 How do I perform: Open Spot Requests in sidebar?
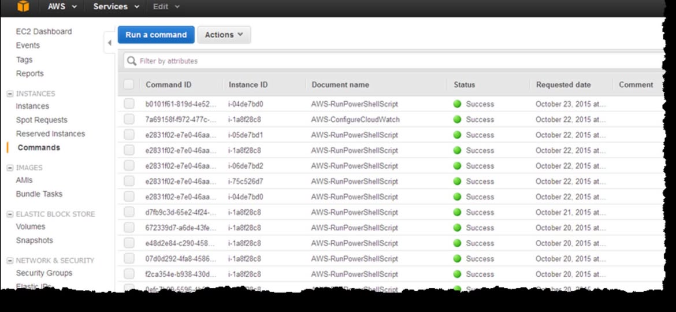point(42,120)
